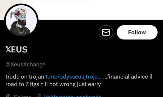The width and height of the screenshot is (163, 97).
Task: Click the Solana location text
Action: coord(22,96)
